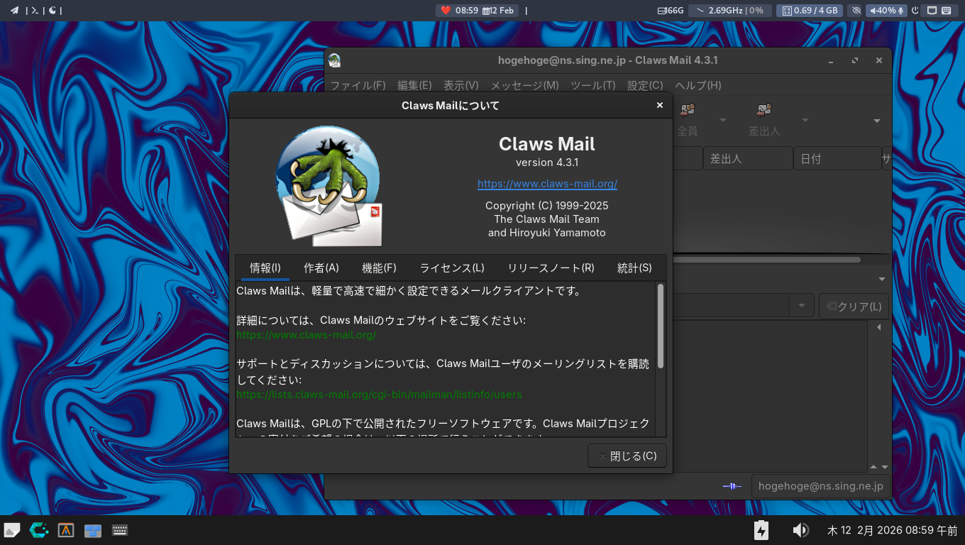Click the 40% volume indicator in top panel

coord(882,11)
